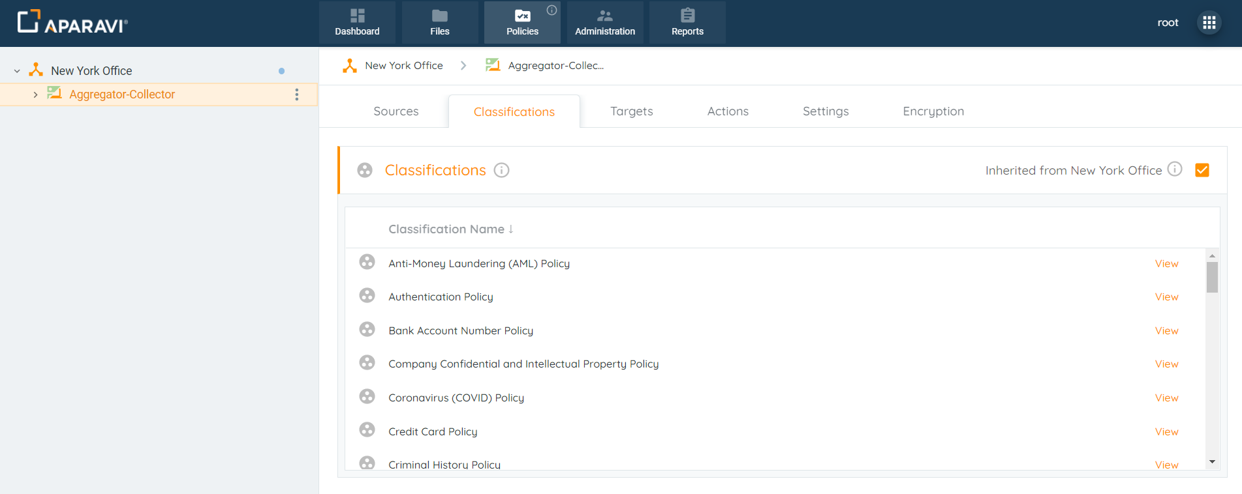
Task: Click New York Office breadcrumb
Action: [403, 66]
